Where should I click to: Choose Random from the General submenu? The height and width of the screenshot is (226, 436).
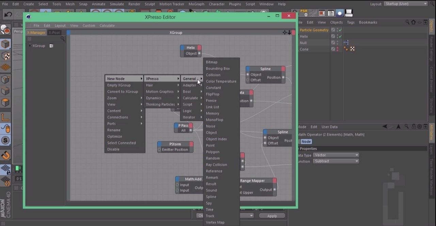click(221, 158)
